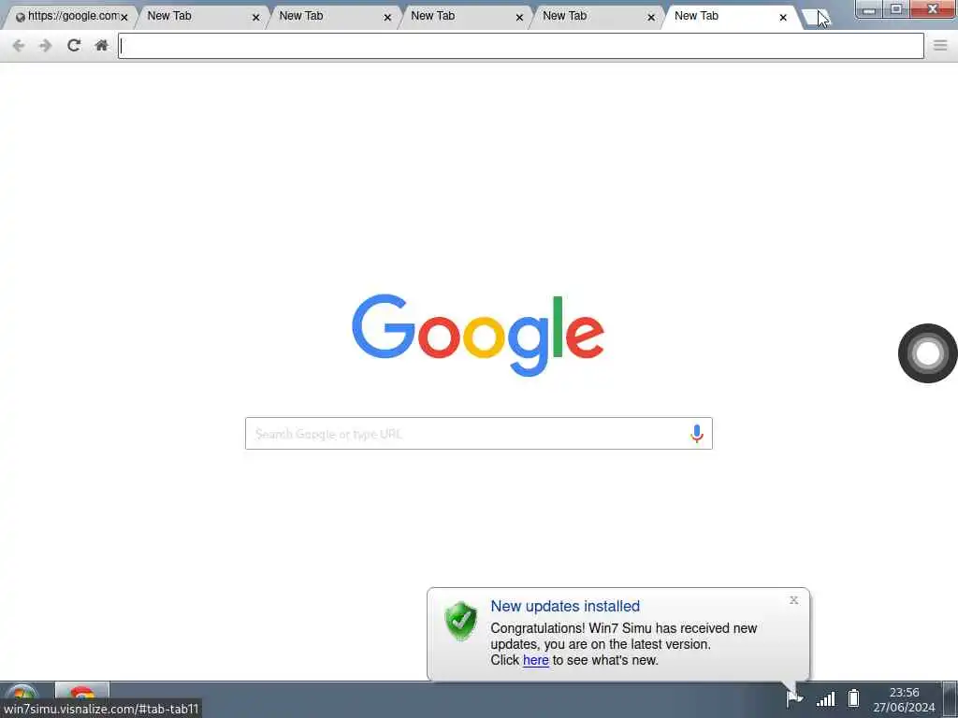This screenshot has width=958, height=718.
Task: Open the browser hamburger menu
Action: click(940, 45)
